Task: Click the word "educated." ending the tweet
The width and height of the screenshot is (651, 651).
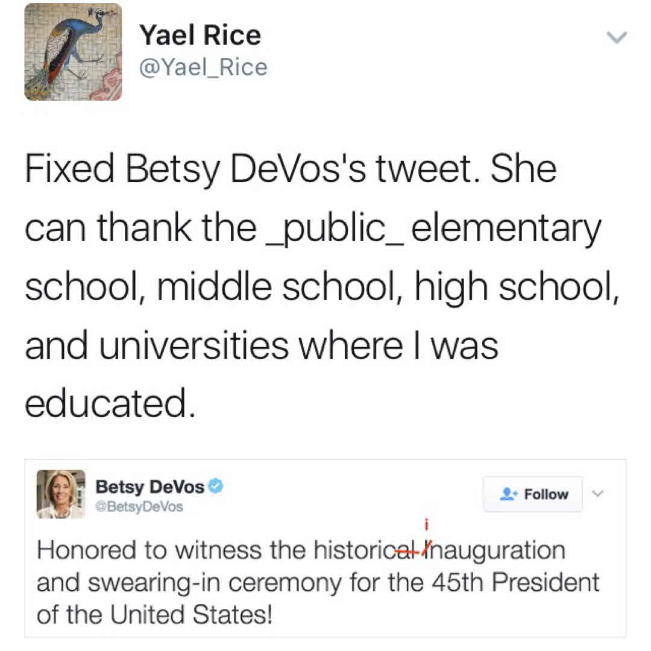Action: 110,404
